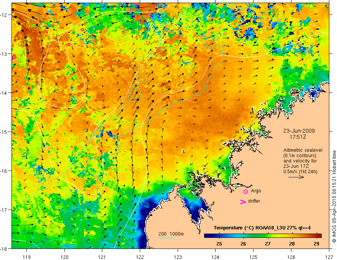Click the latitude label -12
337x260 pixels.
click(x=4, y=15)
